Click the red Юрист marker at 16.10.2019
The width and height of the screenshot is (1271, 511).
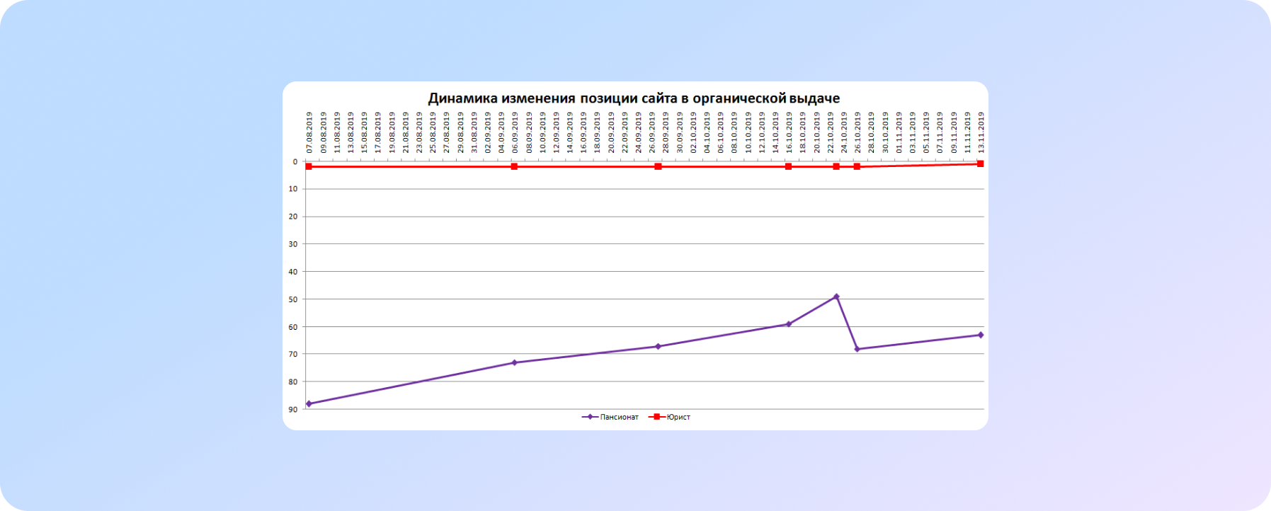tap(788, 166)
